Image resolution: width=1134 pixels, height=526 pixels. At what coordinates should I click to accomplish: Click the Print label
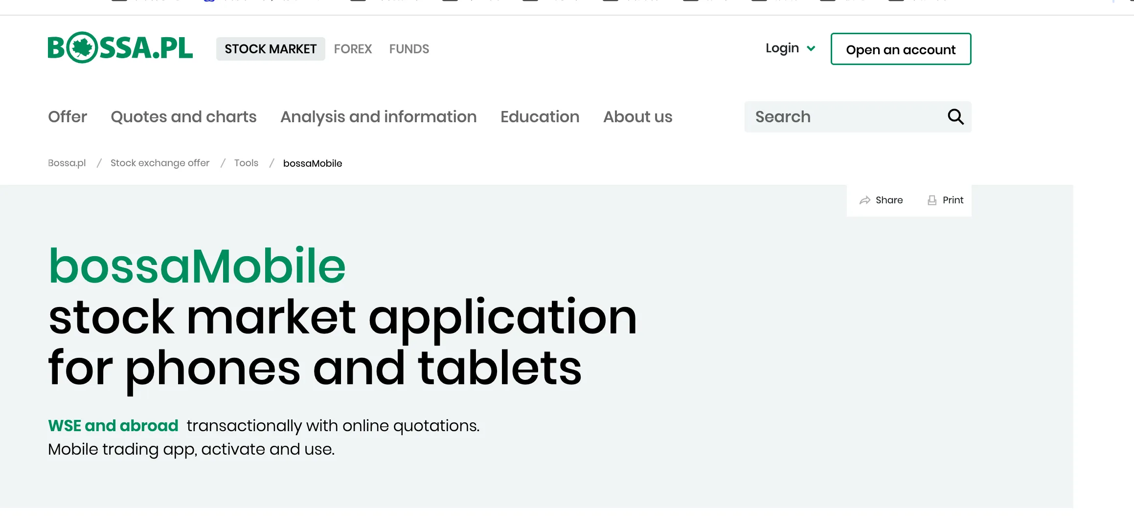pyautogui.click(x=953, y=200)
